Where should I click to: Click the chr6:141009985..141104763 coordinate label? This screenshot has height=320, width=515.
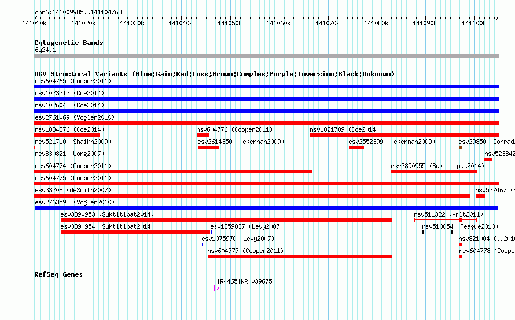pyautogui.click(x=78, y=12)
